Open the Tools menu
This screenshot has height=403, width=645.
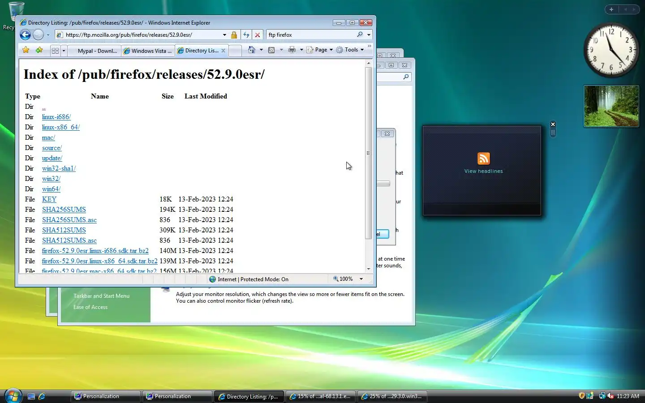350,50
